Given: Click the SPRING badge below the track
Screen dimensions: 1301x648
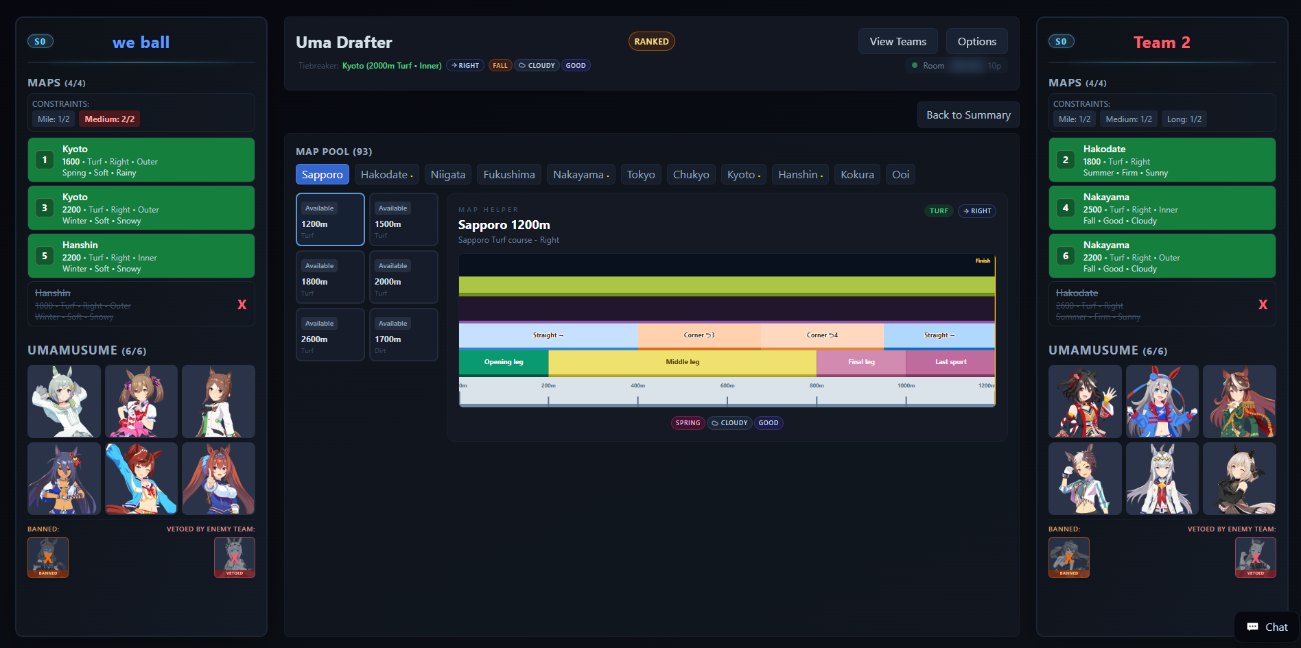Looking at the screenshot, I should (688, 422).
